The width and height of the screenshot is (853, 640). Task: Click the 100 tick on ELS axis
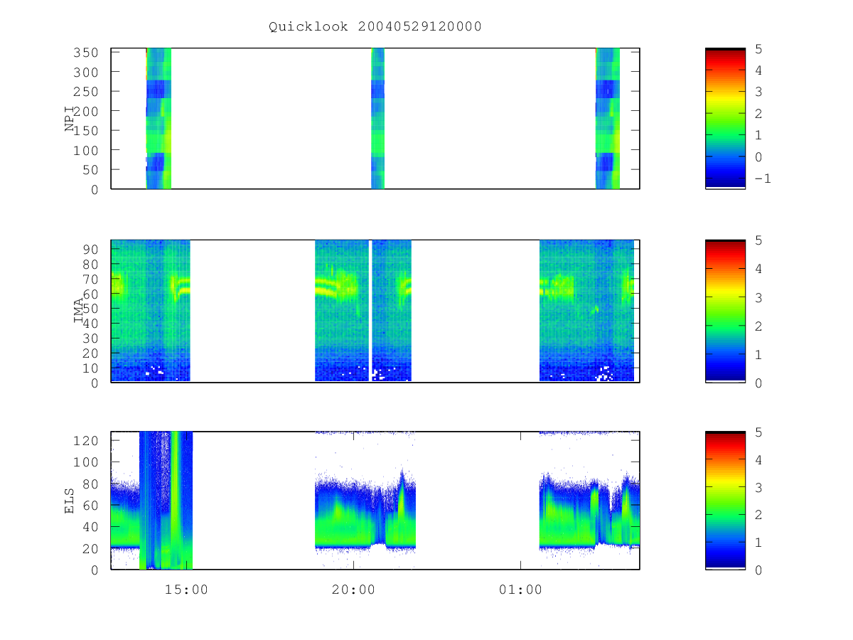[87, 462]
